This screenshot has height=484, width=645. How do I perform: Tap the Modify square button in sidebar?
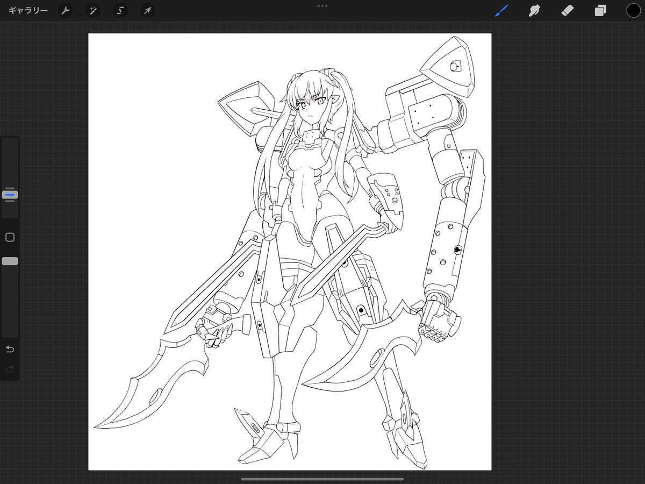(x=10, y=237)
